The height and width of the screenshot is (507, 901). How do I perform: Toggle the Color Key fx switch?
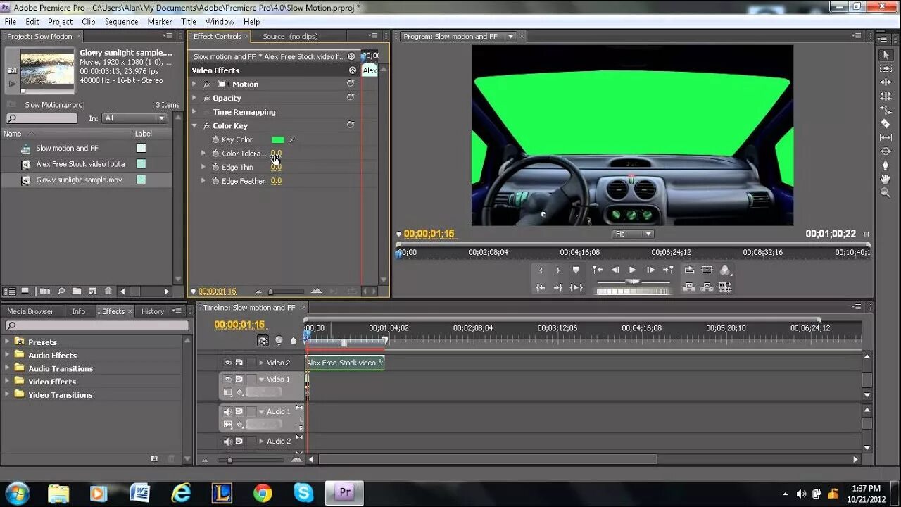[207, 126]
